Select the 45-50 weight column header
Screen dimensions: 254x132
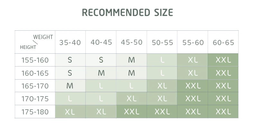pyautogui.click(x=132, y=42)
